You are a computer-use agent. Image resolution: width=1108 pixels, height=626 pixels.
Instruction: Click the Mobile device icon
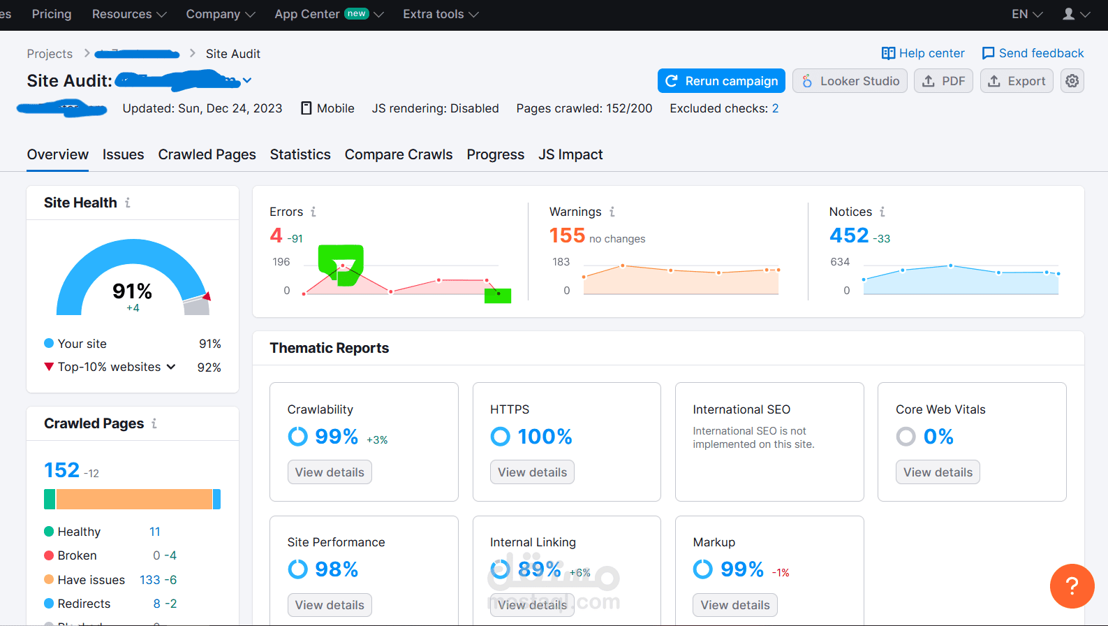(x=306, y=108)
